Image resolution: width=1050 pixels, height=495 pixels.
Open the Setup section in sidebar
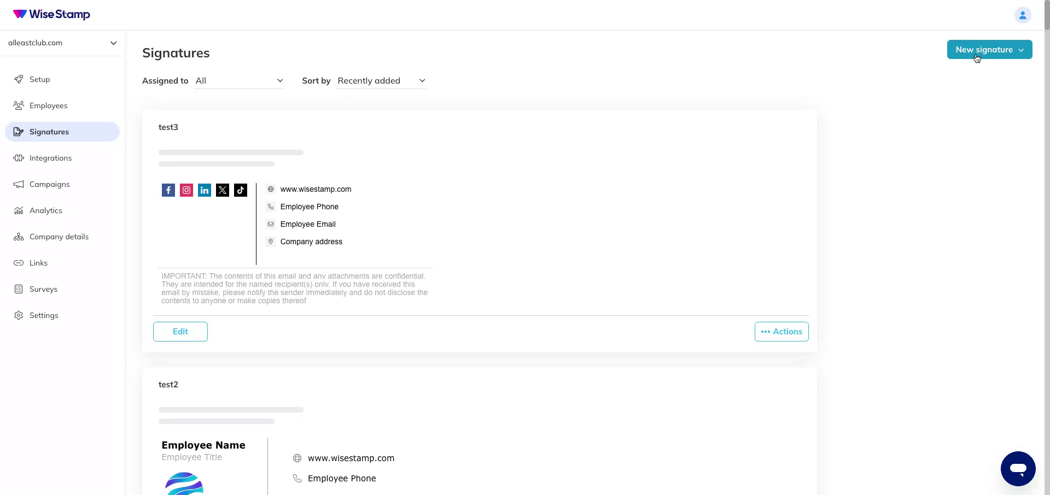(39, 79)
